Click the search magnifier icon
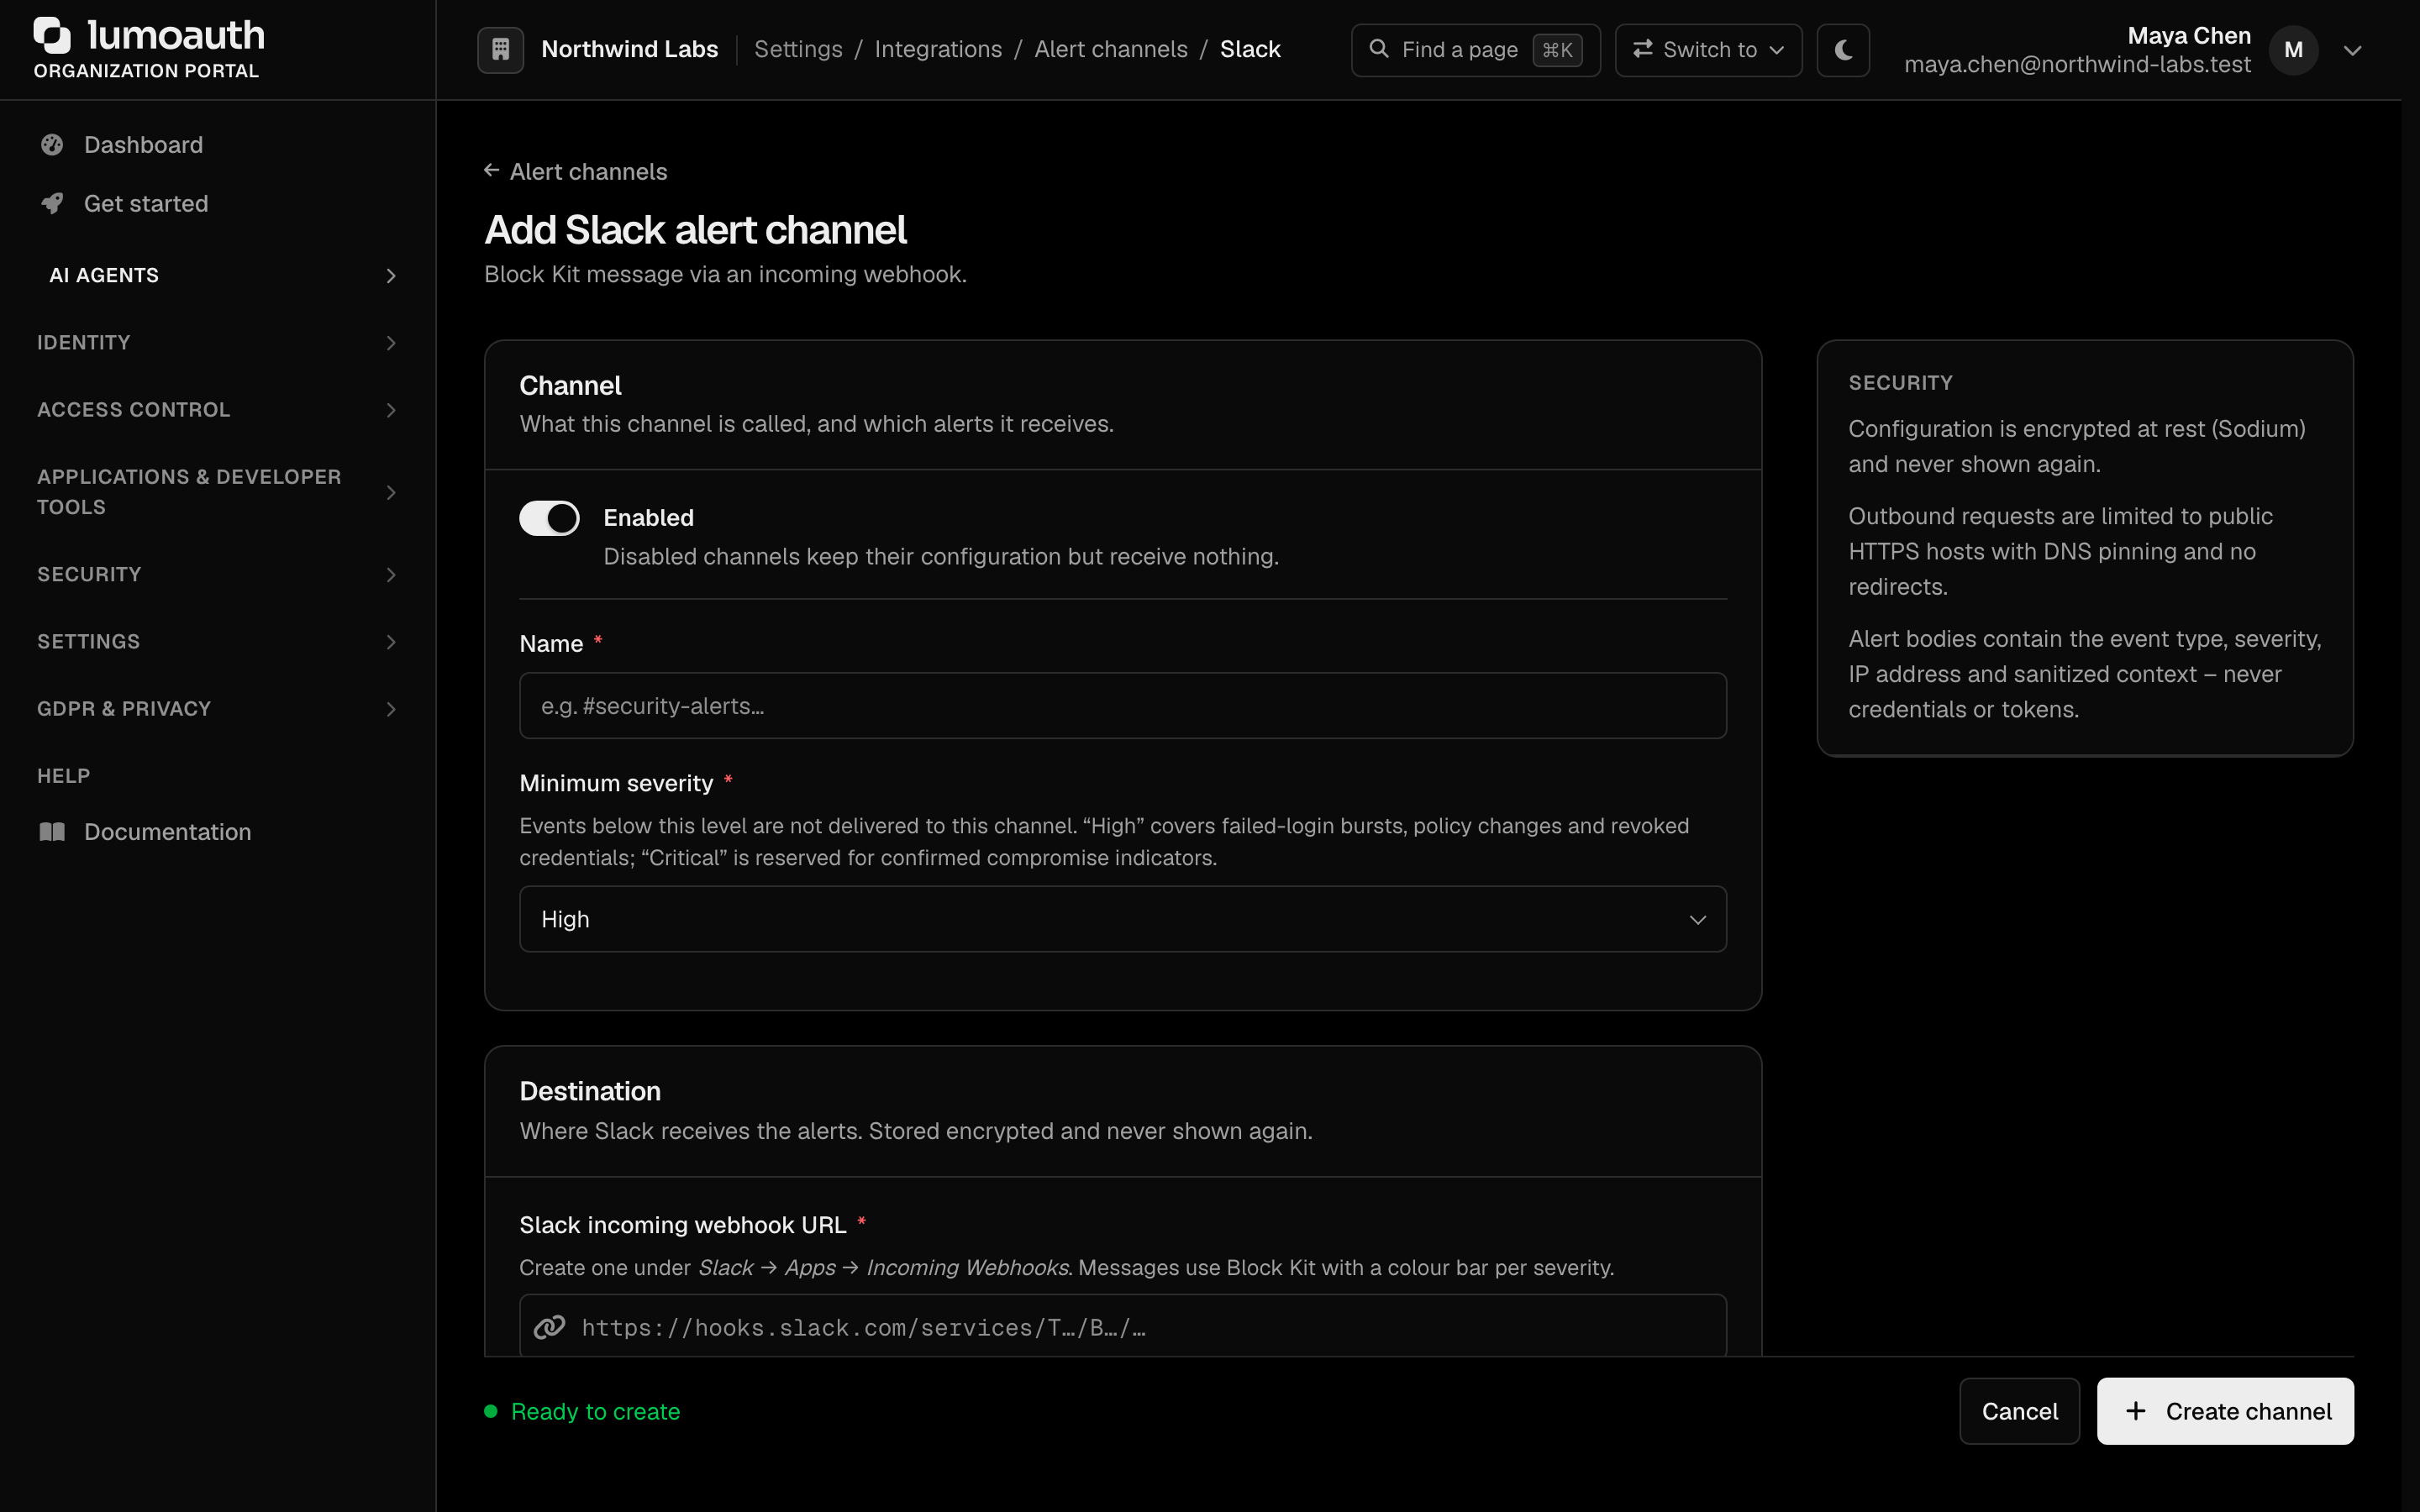The height and width of the screenshot is (1512, 2420). click(1379, 49)
